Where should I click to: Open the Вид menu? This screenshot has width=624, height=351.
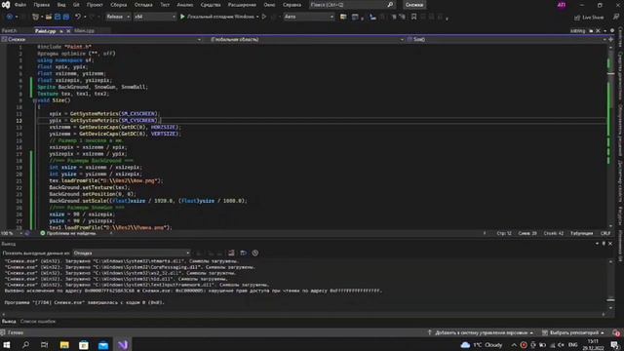click(x=61, y=5)
